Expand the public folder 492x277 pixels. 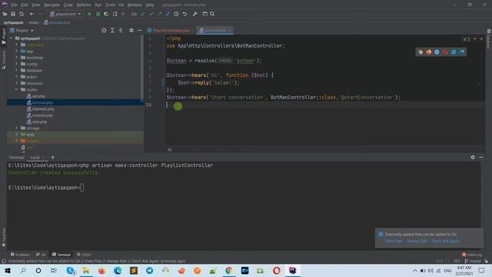coord(17,77)
